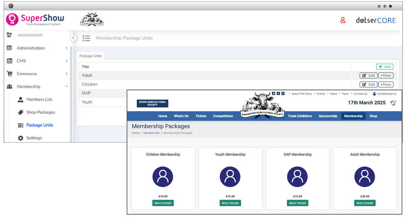Click the Members List person icon

click(x=21, y=99)
